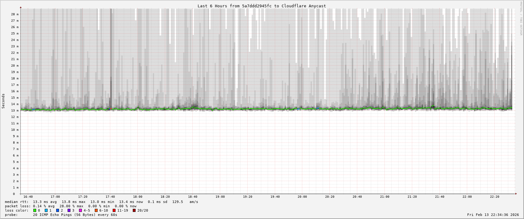Click the red loss swatch for 11-19
524x219 pixels.
coord(114,210)
